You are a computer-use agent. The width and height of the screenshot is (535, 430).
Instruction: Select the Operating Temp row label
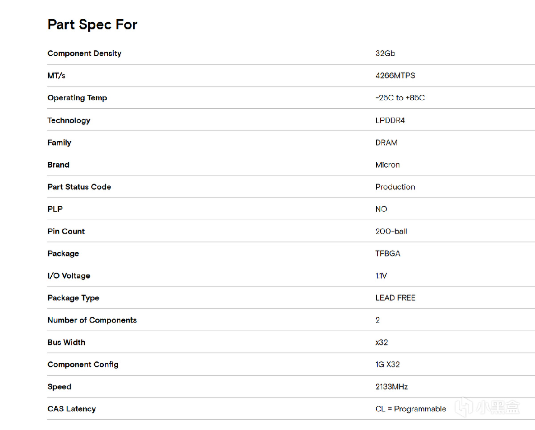pyautogui.click(x=77, y=98)
